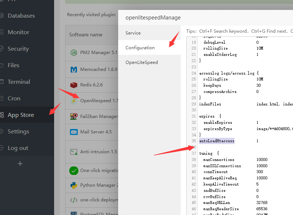Screen dimensions: 293x215
Task: Open the Monitor sidebar menu
Action: tap(18, 32)
